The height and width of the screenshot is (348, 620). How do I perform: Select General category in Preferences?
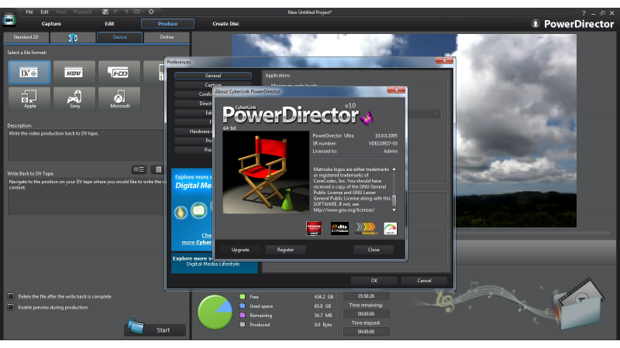pos(213,75)
